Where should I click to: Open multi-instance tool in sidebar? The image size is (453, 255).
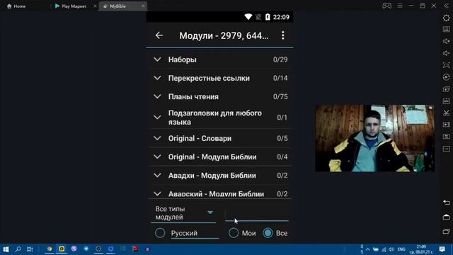(x=446, y=89)
